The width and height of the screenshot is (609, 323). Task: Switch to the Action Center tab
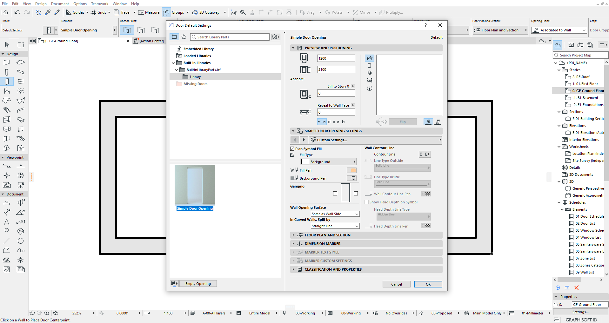click(x=149, y=41)
